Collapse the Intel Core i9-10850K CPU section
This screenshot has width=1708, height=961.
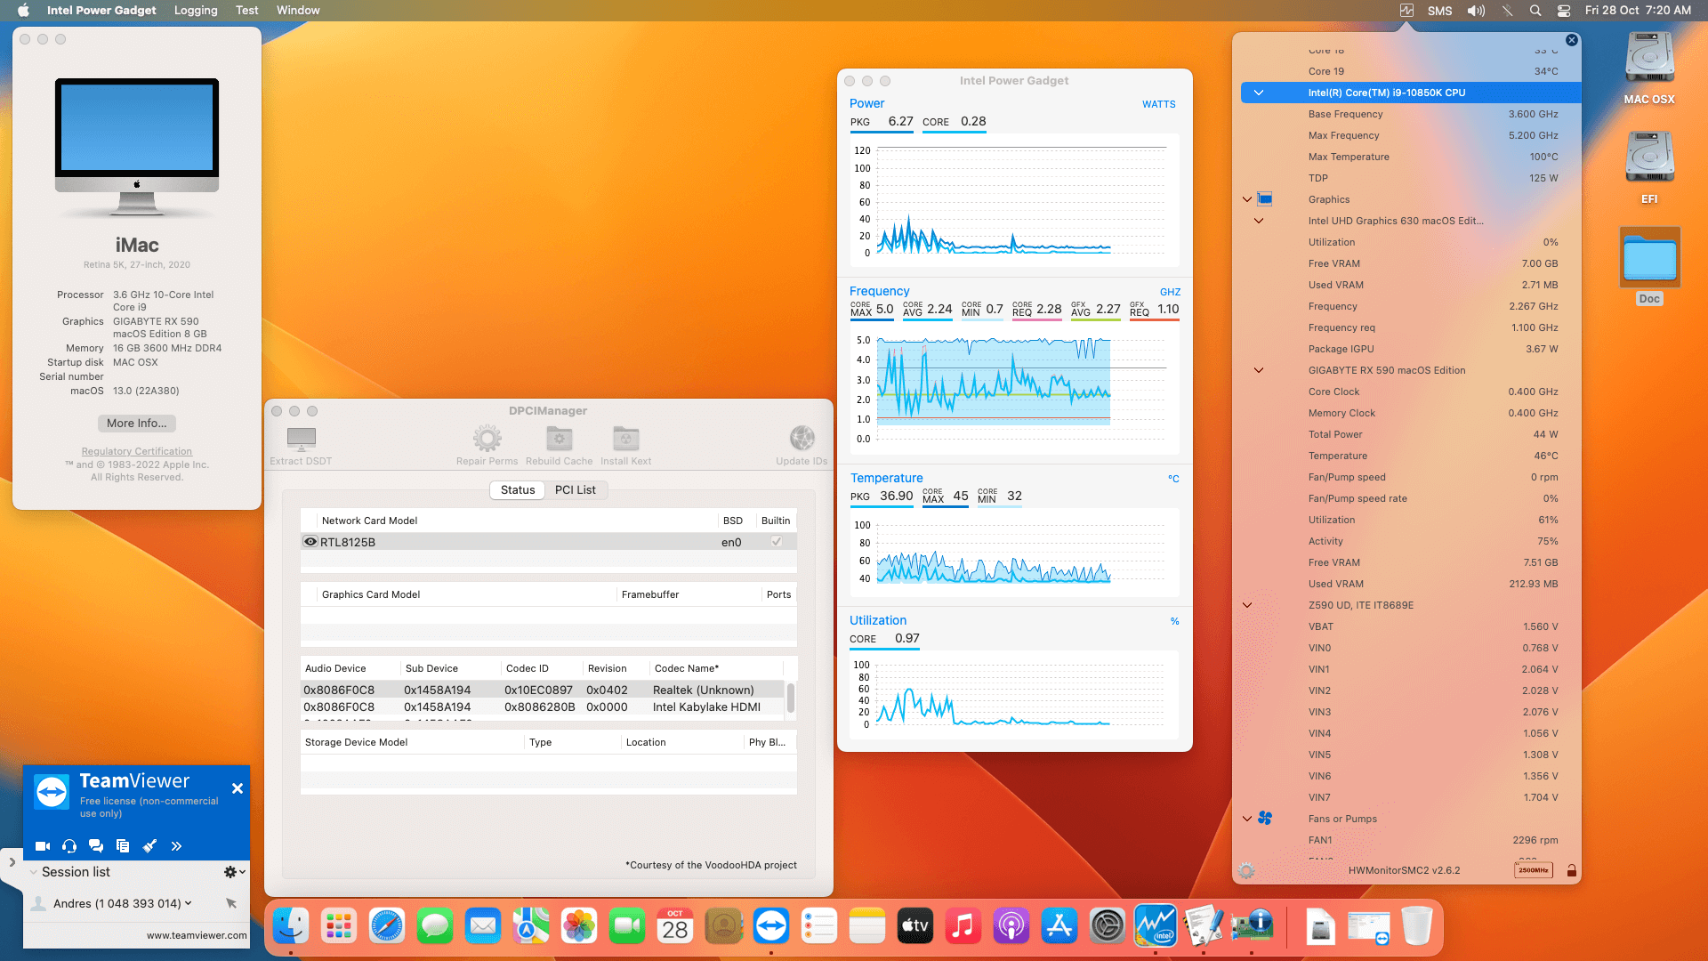1259,92
